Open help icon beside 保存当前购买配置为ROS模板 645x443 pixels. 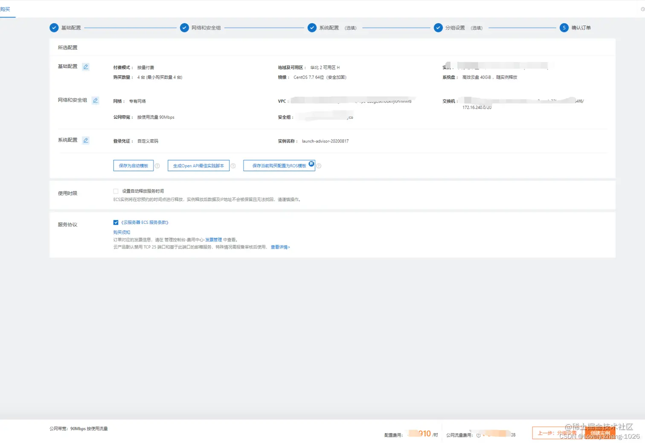pyautogui.click(x=319, y=166)
